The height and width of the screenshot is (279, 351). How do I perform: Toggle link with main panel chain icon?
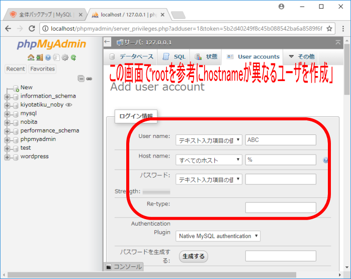coord(89,79)
